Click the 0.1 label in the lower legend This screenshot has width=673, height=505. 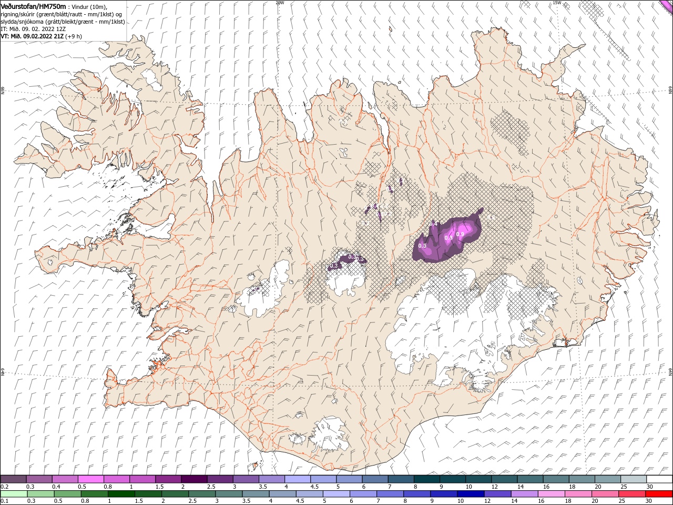(x=4, y=501)
